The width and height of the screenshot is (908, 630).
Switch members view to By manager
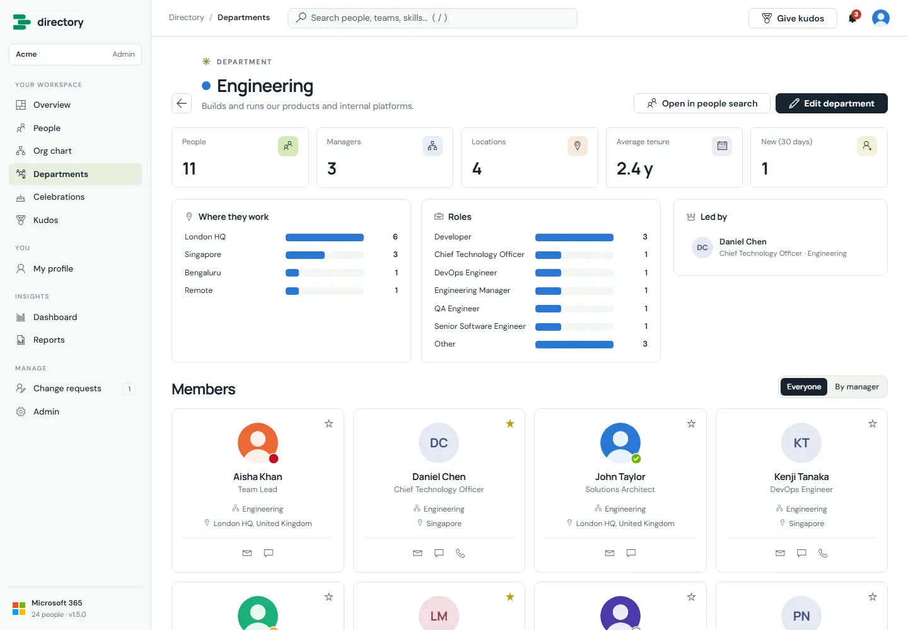[x=857, y=387]
